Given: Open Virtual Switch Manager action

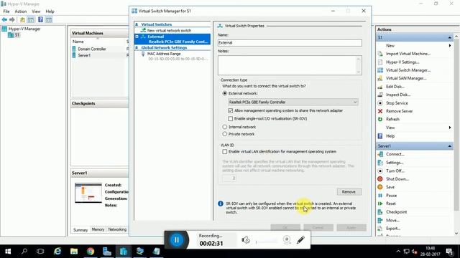Looking at the screenshot, I should pyautogui.click(x=408, y=70).
